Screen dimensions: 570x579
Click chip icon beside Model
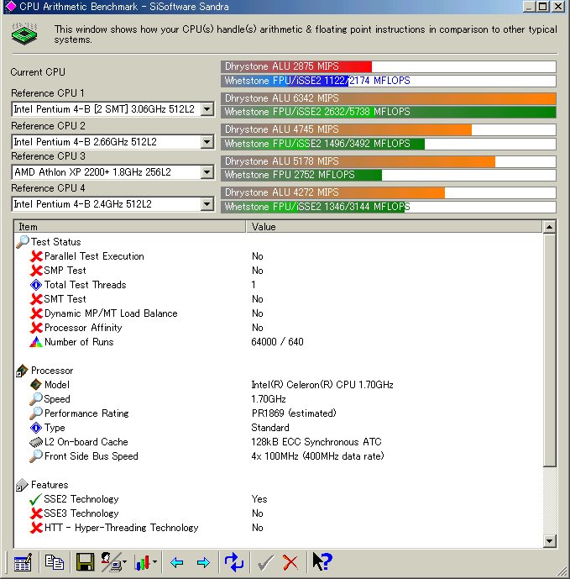pos(36,385)
